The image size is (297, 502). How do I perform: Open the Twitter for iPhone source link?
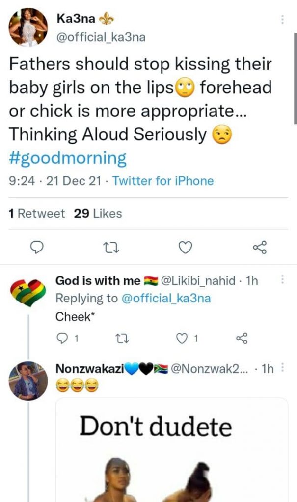[x=163, y=181]
